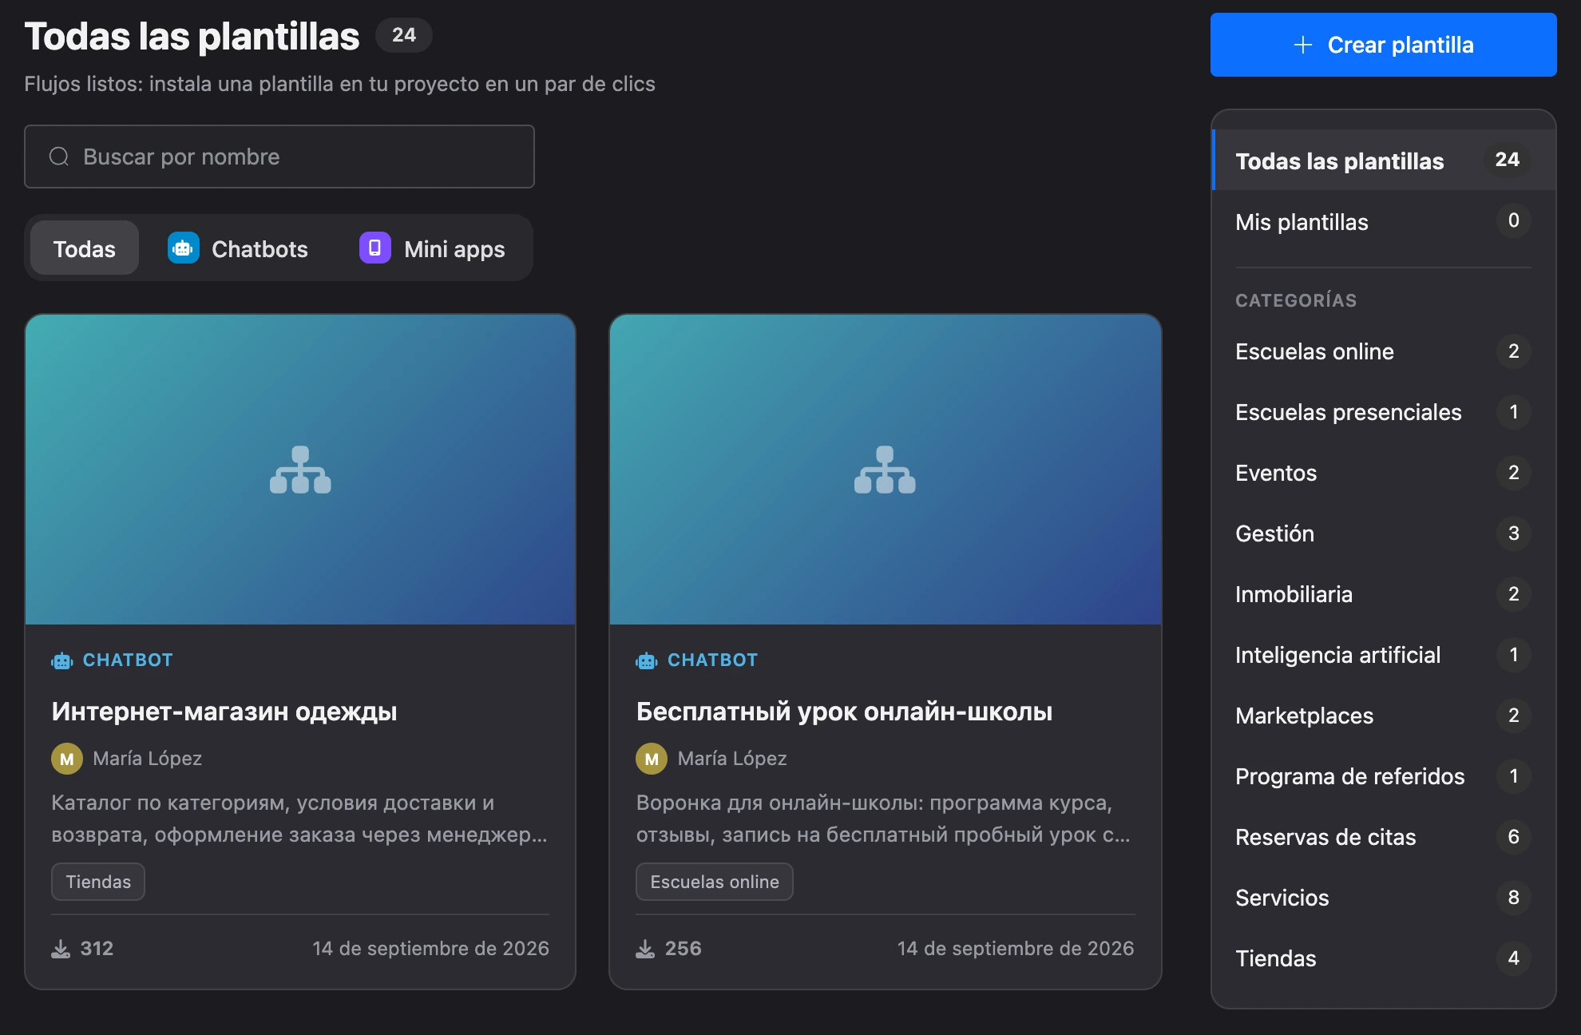Click description text starting Воронка для онлайн-школы
The height and width of the screenshot is (1035, 1581).
pyautogui.click(x=883, y=819)
